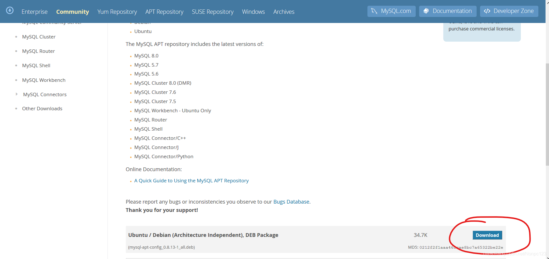Click the MySQL Router list item in content
Viewport: 549px width, 259px height.
(151, 120)
